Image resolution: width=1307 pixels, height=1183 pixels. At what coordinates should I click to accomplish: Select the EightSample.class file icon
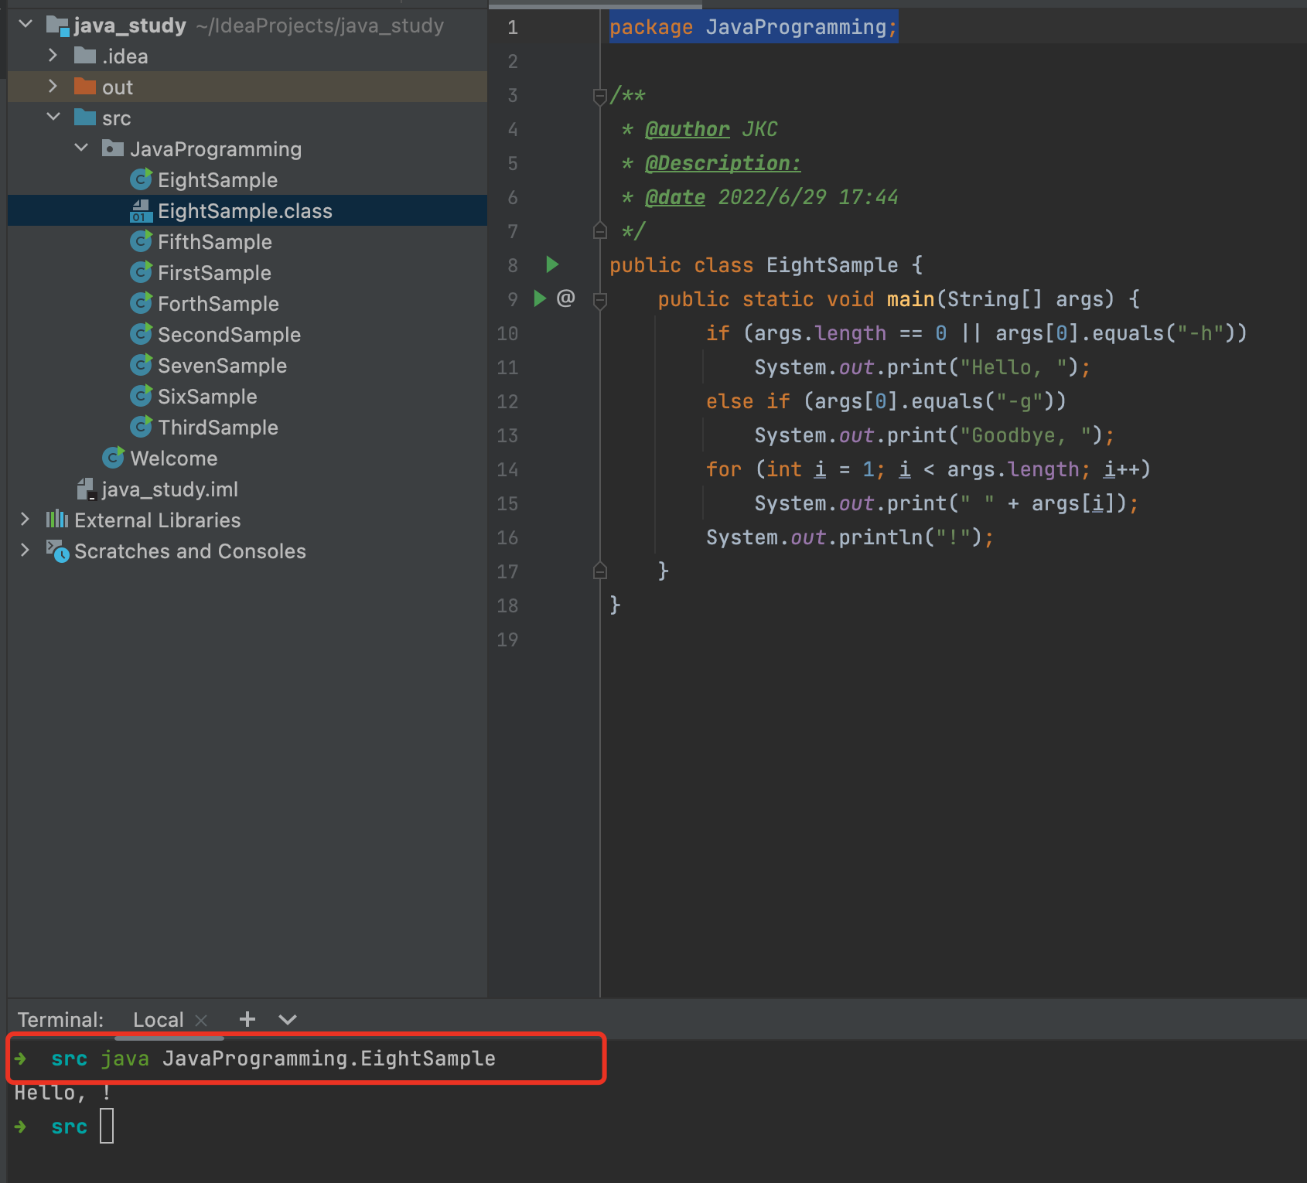(x=141, y=211)
